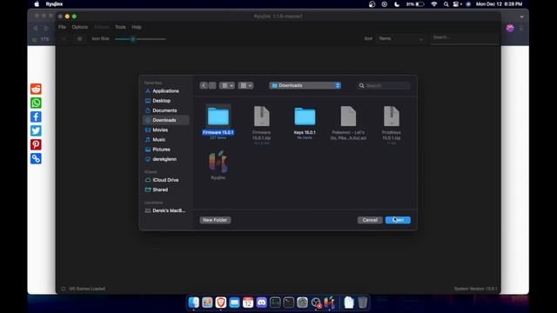Choose Downloads in the dialog sidebar

[x=165, y=120]
